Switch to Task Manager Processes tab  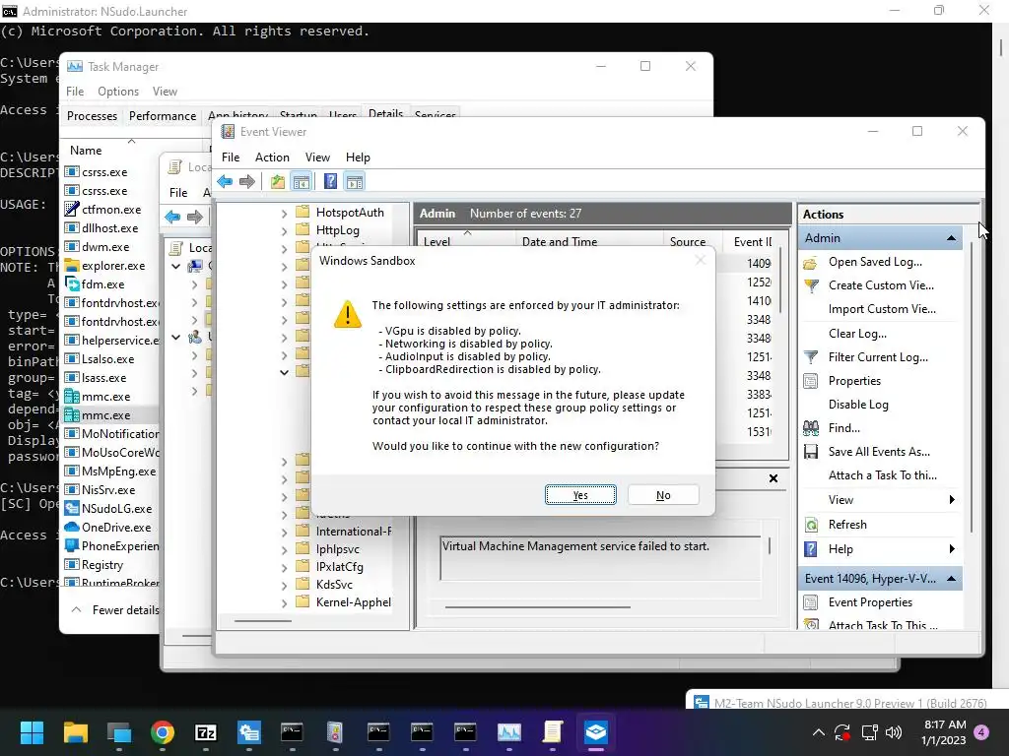point(92,116)
